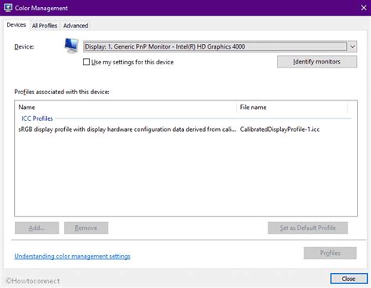The image size is (371, 288).
Task: Enable Use my settings for this device
Action: [86, 62]
